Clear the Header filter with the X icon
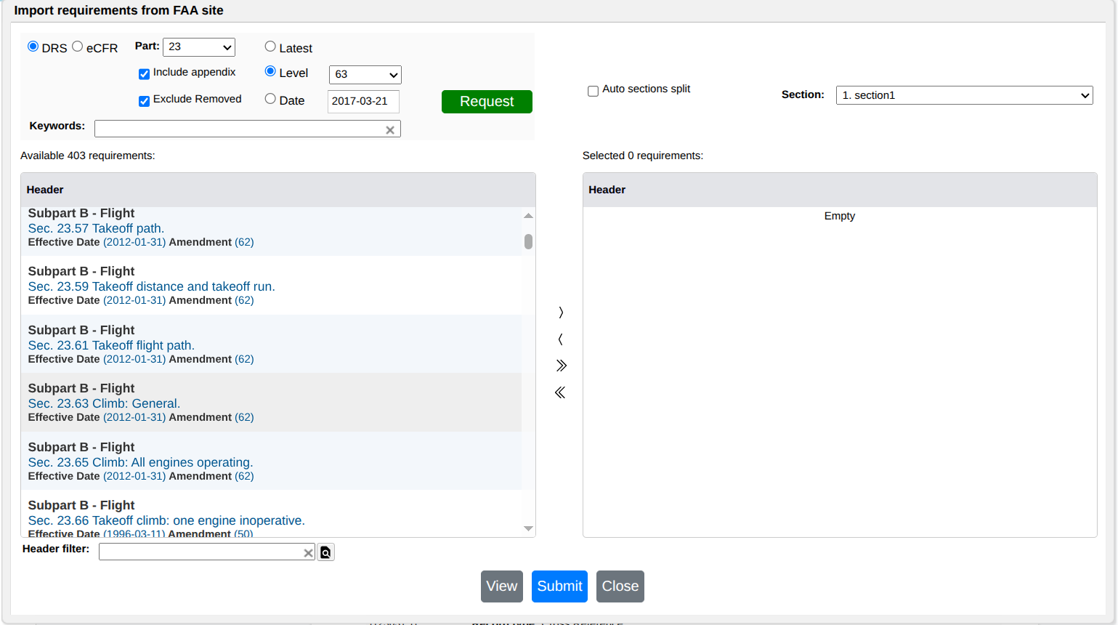 [x=308, y=553]
